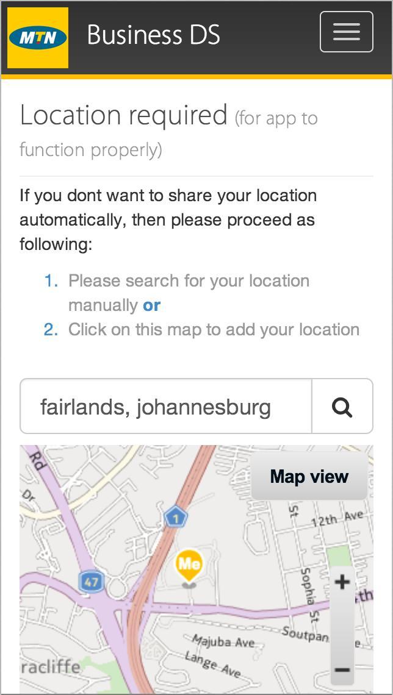
Task: Zoom out the map with minus
Action: click(342, 670)
